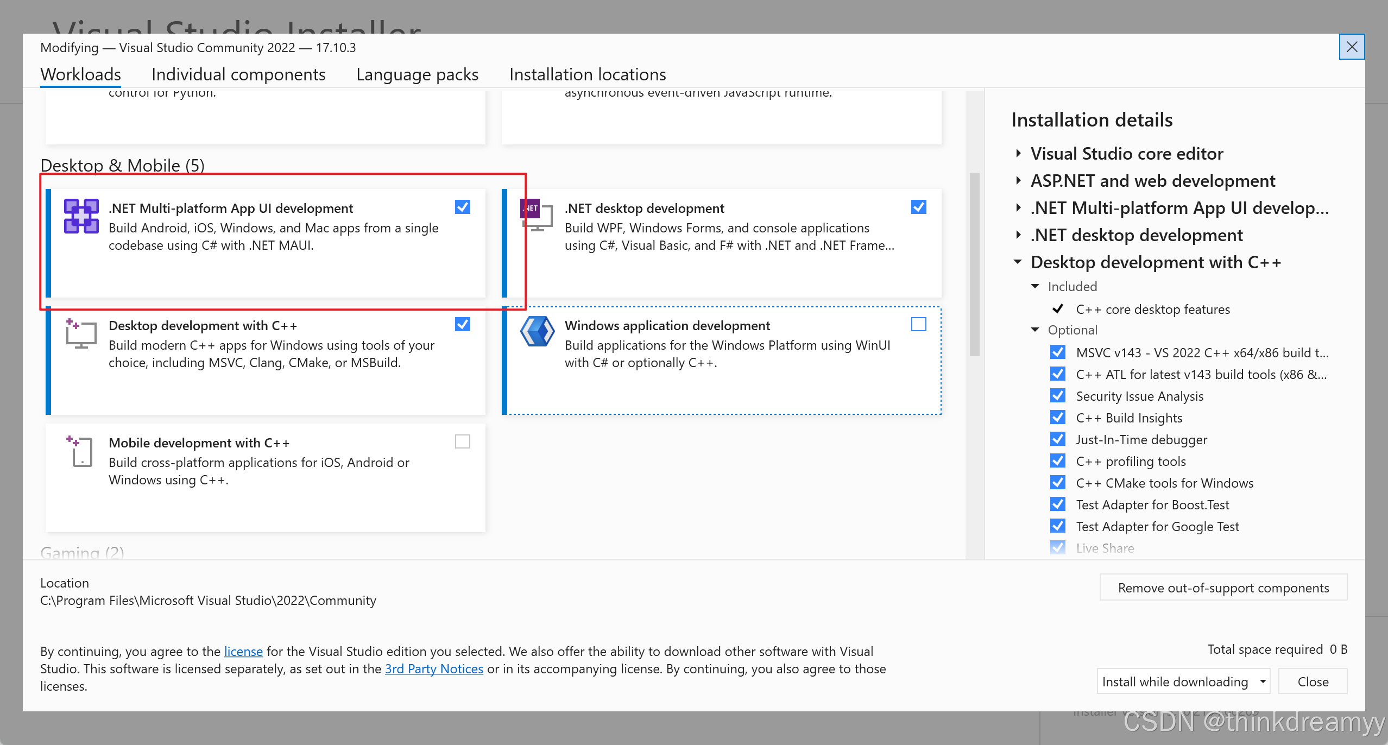Click the installation location path text
The image size is (1388, 745).
[208, 600]
